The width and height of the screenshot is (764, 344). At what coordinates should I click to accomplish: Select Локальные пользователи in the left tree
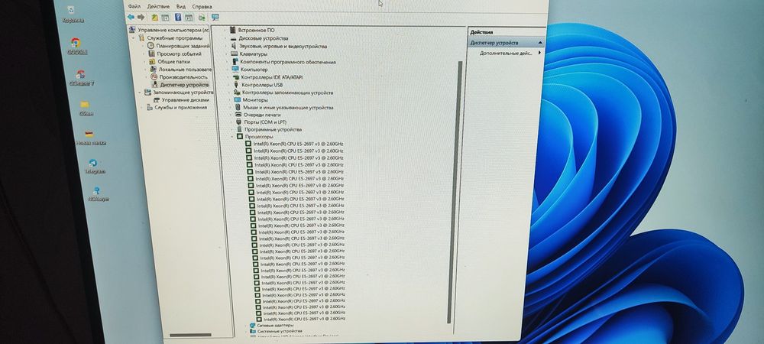(x=185, y=70)
